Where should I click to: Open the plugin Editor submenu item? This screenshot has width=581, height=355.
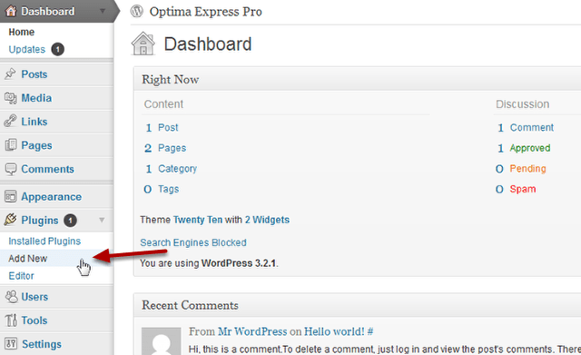21,276
